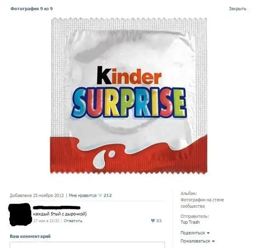Viewport: 256px width, 248px height.
Task: Click the blacked-out commenter avatar
Action: click(20, 215)
